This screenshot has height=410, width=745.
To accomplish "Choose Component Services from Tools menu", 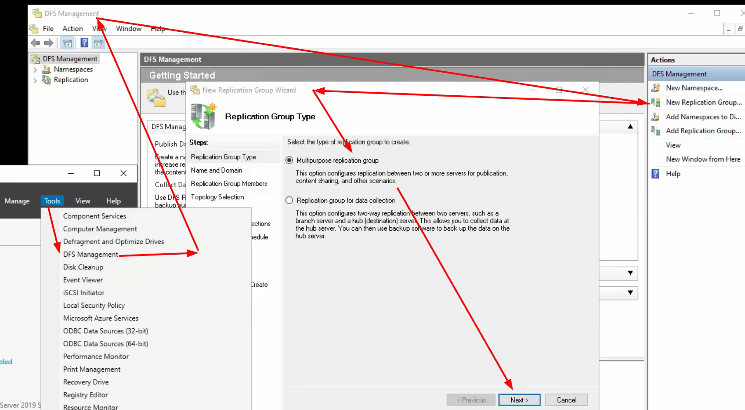I will point(94,216).
